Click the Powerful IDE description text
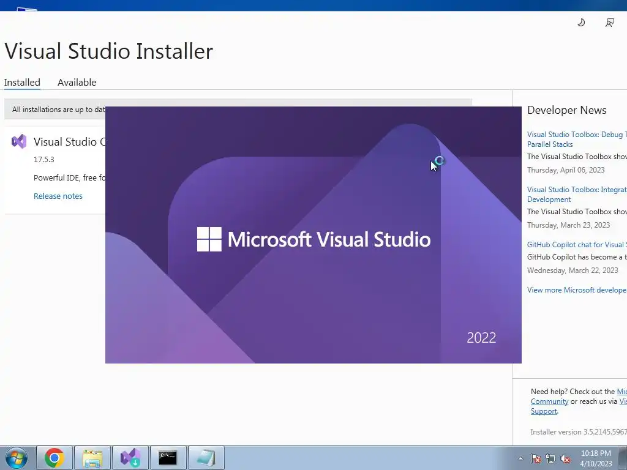The width and height of the screenshot is (627, 470). pos(70,177)
